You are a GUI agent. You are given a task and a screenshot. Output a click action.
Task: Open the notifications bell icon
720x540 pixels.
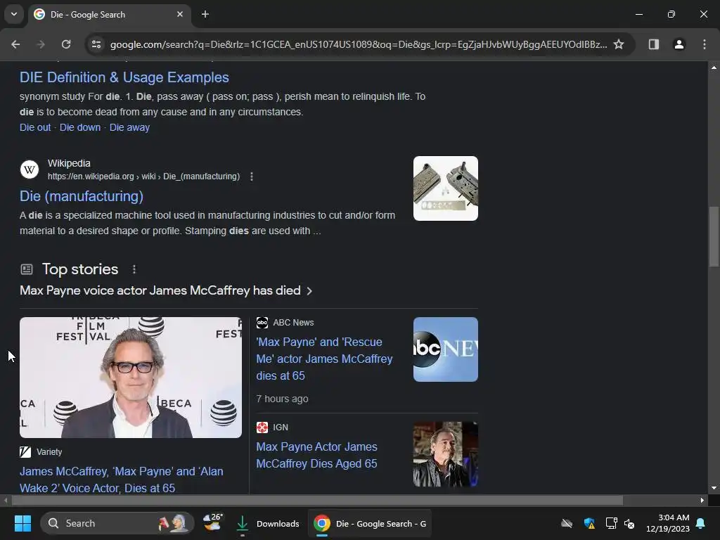click(701, 523)
